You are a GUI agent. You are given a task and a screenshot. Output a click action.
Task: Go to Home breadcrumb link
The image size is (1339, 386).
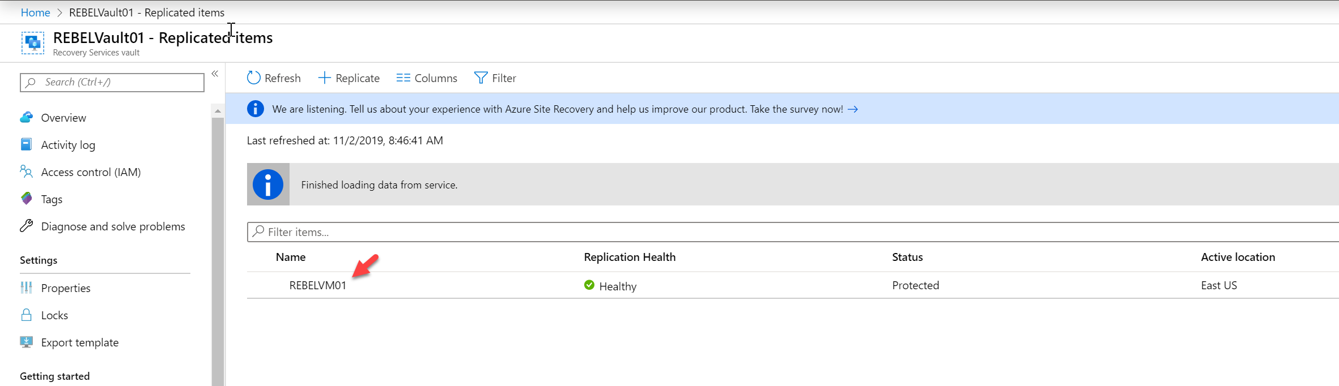pos(35,12)
